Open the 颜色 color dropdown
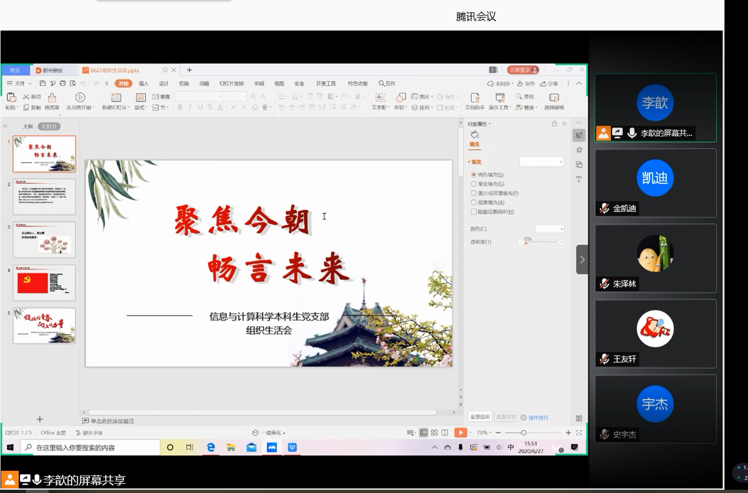Image resolution: width=748 pixels, height=493 pixels. (549, 229)
